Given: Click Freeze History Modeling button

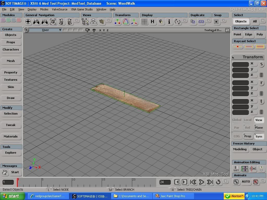Looking at the screenshot, I should [x=240, y=149].
